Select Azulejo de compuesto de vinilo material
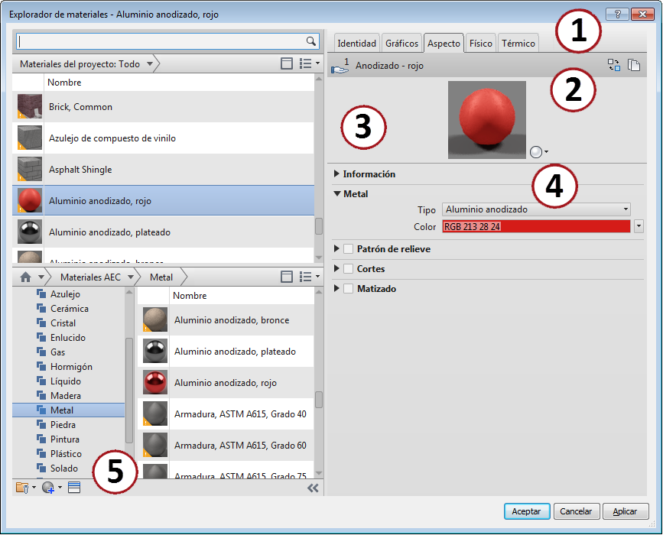 (x=163, y=138)
